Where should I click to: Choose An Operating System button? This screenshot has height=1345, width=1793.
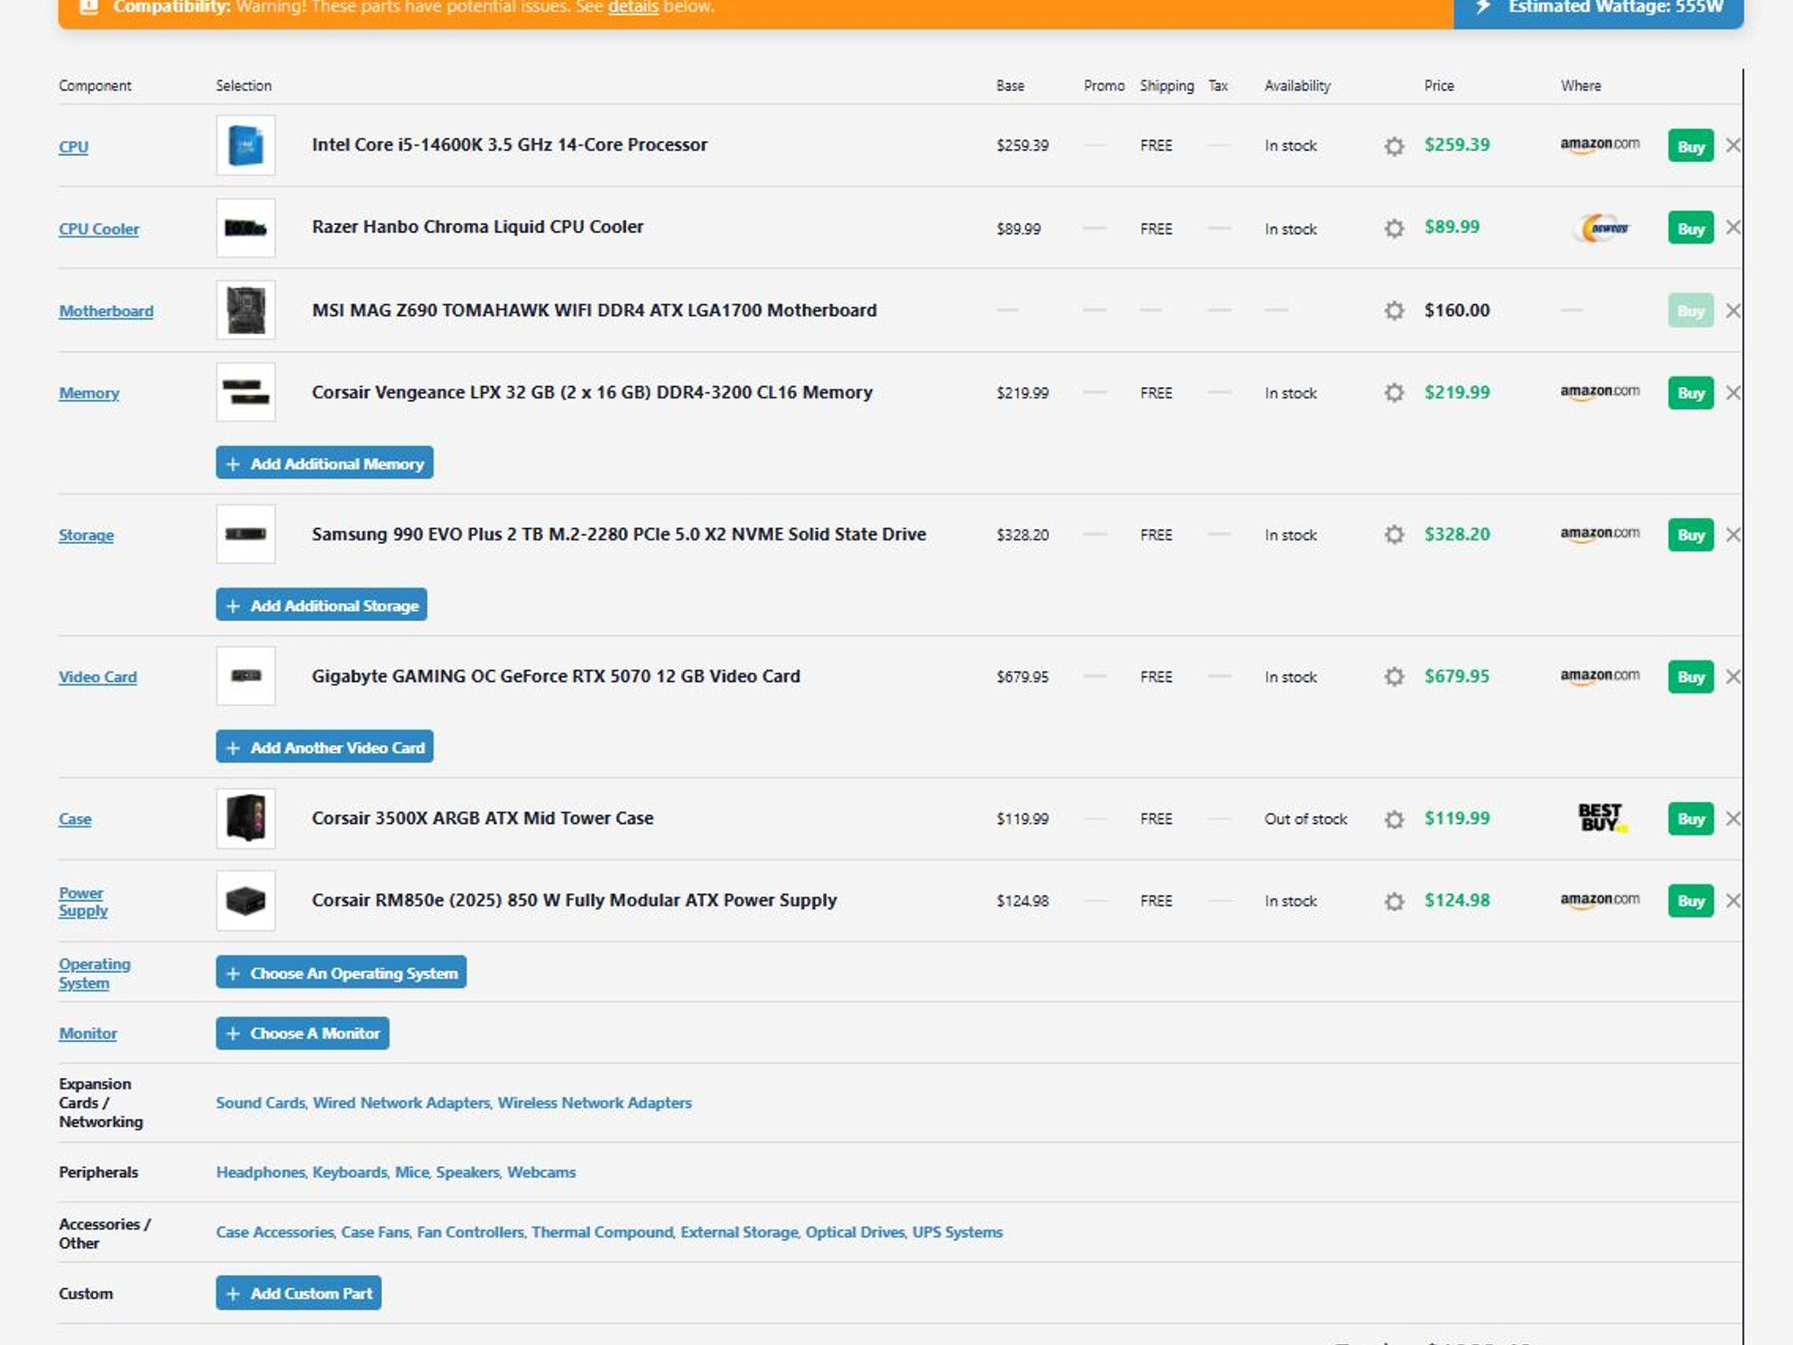(x=341, y=973)
